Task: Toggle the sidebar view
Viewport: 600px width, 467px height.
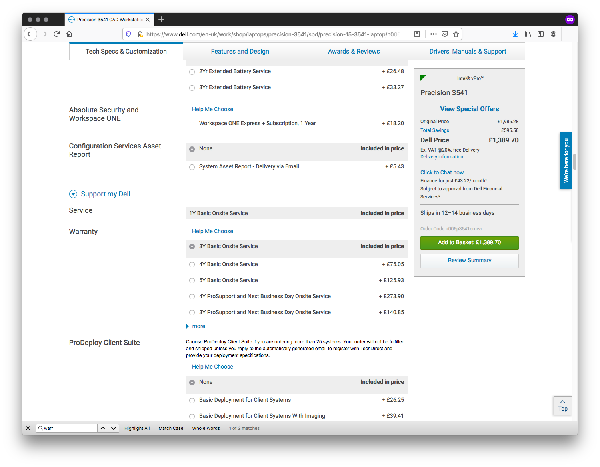Action: click(541, 34)
